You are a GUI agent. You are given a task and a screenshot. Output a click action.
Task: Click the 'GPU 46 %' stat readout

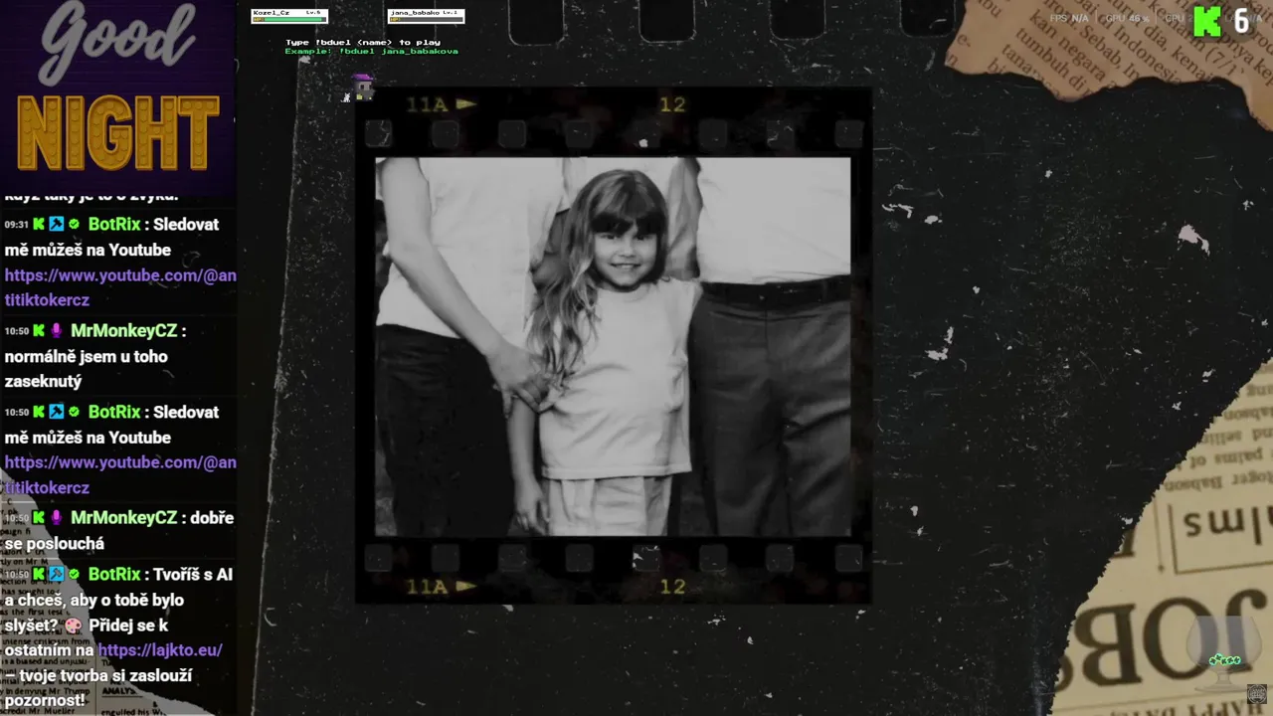1127,18
